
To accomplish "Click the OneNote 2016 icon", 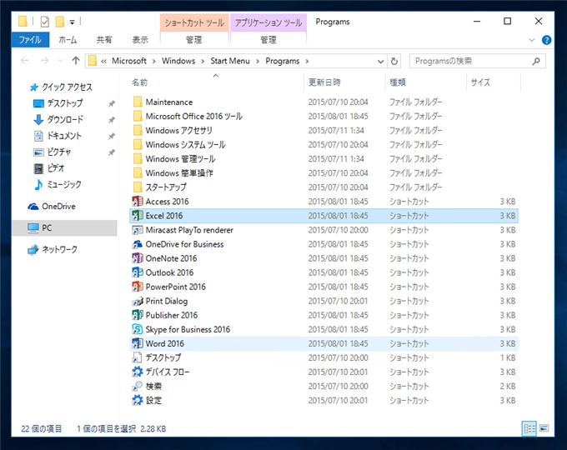I will 138,258.
